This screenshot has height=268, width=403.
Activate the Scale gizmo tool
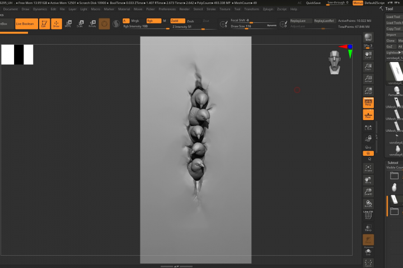point(80,24)
